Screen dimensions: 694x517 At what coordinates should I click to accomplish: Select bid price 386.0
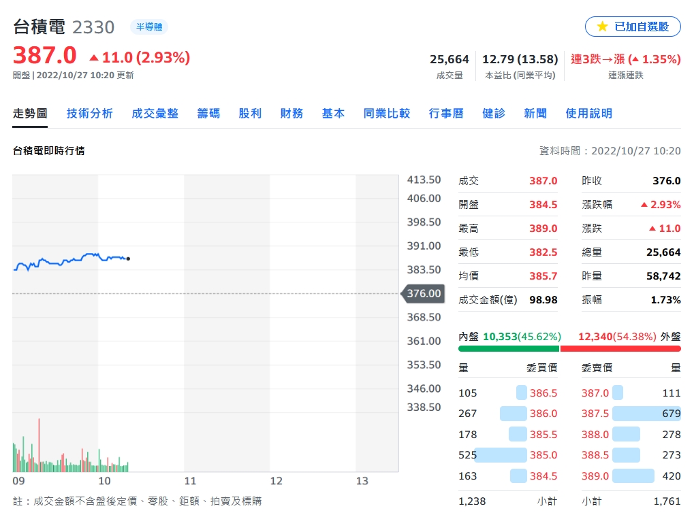click(x=543, y=414)
